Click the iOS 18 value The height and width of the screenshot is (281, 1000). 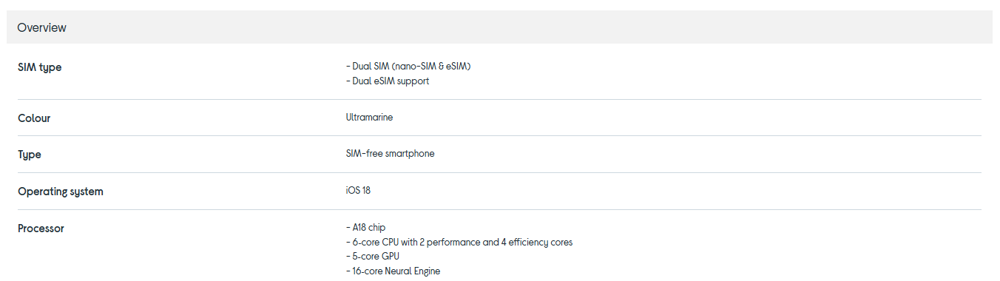pyautogui.click(x=358, y=191)
